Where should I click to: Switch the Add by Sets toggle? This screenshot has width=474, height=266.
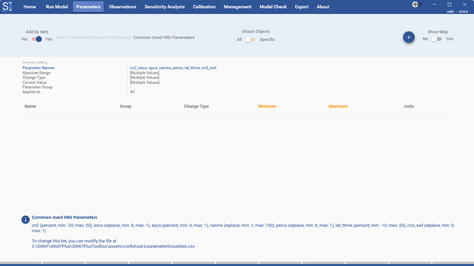tap(37, 39)
